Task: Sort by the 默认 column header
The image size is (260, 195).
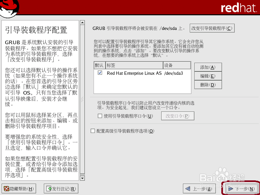Action: point(99,65)
